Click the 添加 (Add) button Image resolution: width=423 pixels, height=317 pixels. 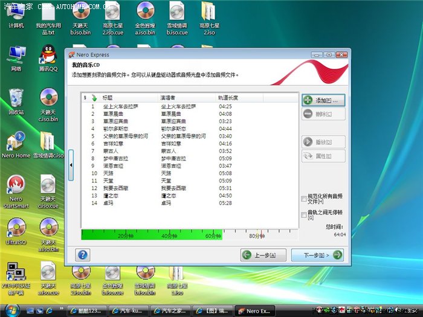point(323,100)
